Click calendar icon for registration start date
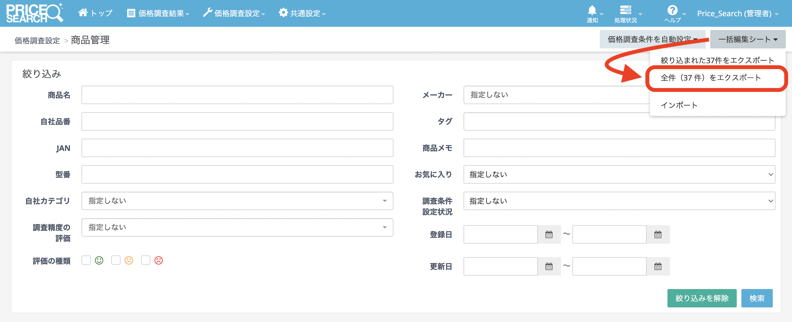The height and width of the screenshot is (322, 792). pos(549,234)
